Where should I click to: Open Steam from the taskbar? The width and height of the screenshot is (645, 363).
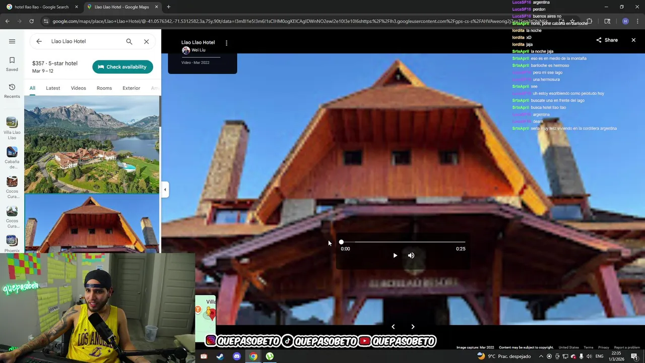tap(220, 356)
